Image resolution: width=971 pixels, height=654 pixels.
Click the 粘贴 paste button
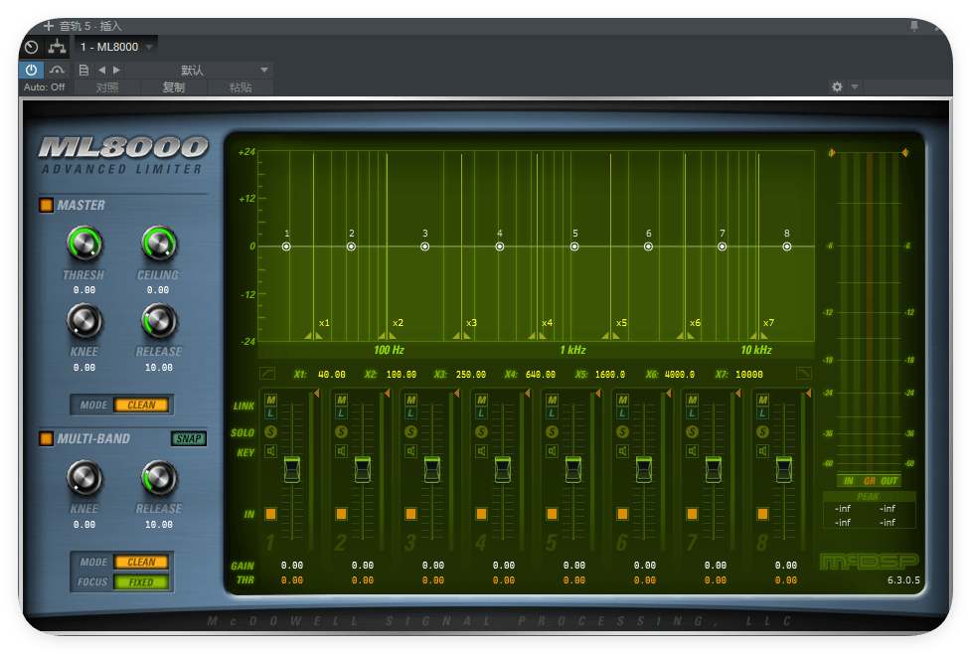[x=241, y=87]
